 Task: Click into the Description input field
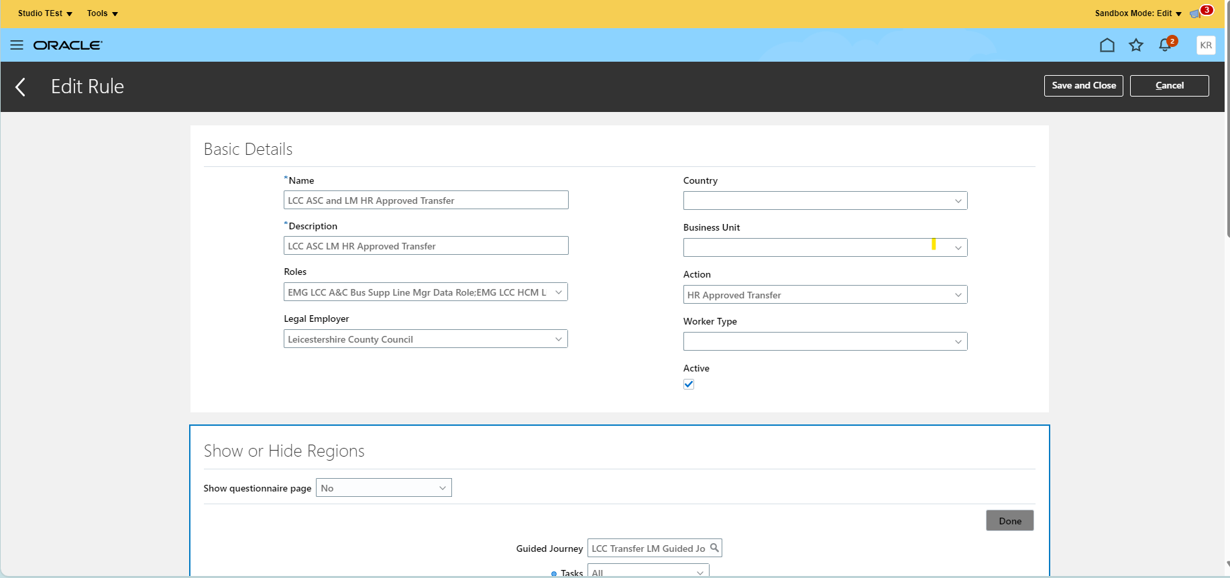click(x=426, y=245)
